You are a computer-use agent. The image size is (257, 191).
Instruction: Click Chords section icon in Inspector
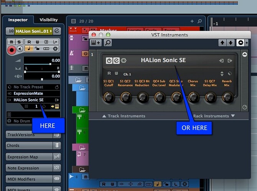(x=57, y=146)
